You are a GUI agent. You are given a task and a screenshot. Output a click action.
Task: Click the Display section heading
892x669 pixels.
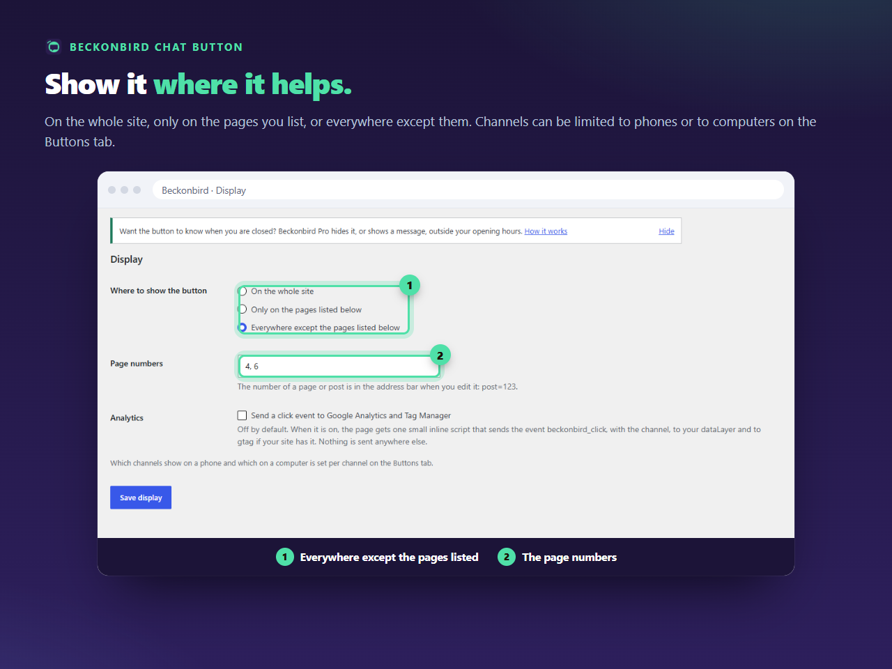coord(126,259)
